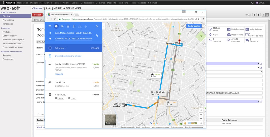This screenshot has height=137, width=270.
Task: Click the show your location button on the map
Action: [x=201, y=110]
